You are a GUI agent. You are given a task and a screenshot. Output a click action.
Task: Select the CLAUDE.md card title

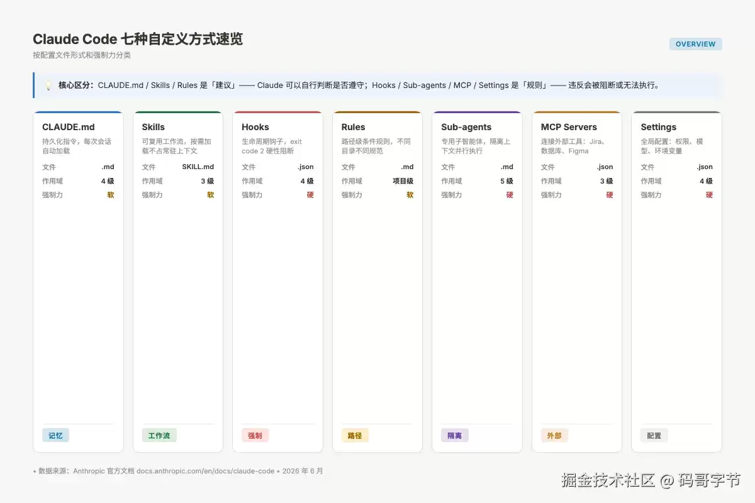[x=69, y=127]
